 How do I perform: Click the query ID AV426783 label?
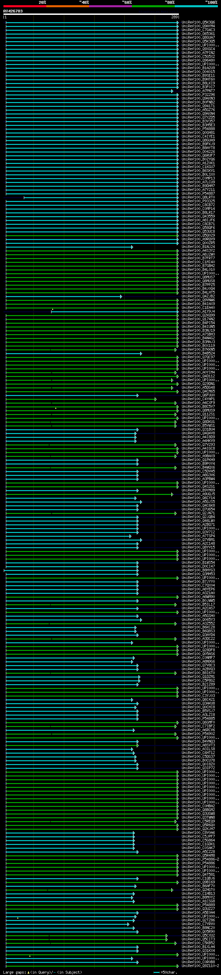(x=13, y=11)
